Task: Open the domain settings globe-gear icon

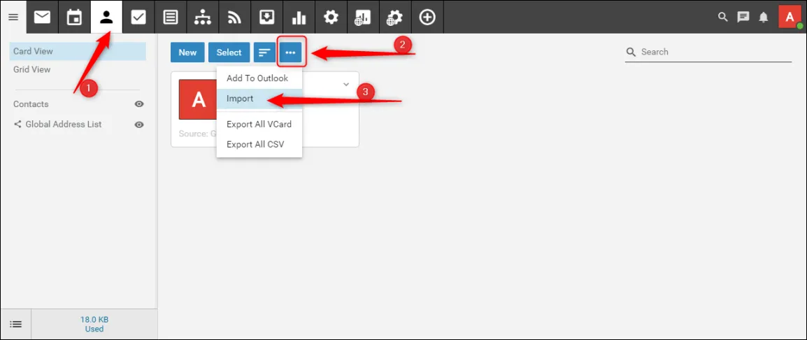Action: pos(394,17)
